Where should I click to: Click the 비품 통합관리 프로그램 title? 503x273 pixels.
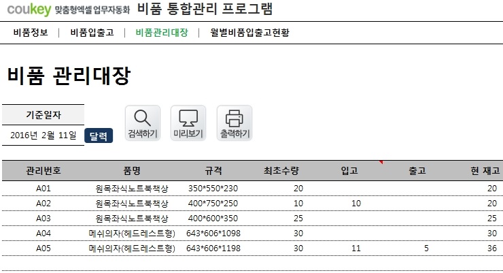[x=205, y=9]
